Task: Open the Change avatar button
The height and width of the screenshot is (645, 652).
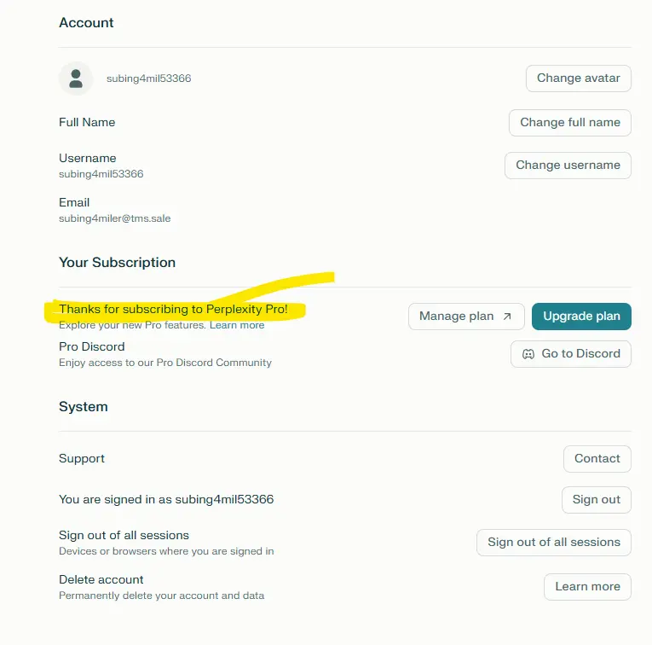Action: pos(579,78)
